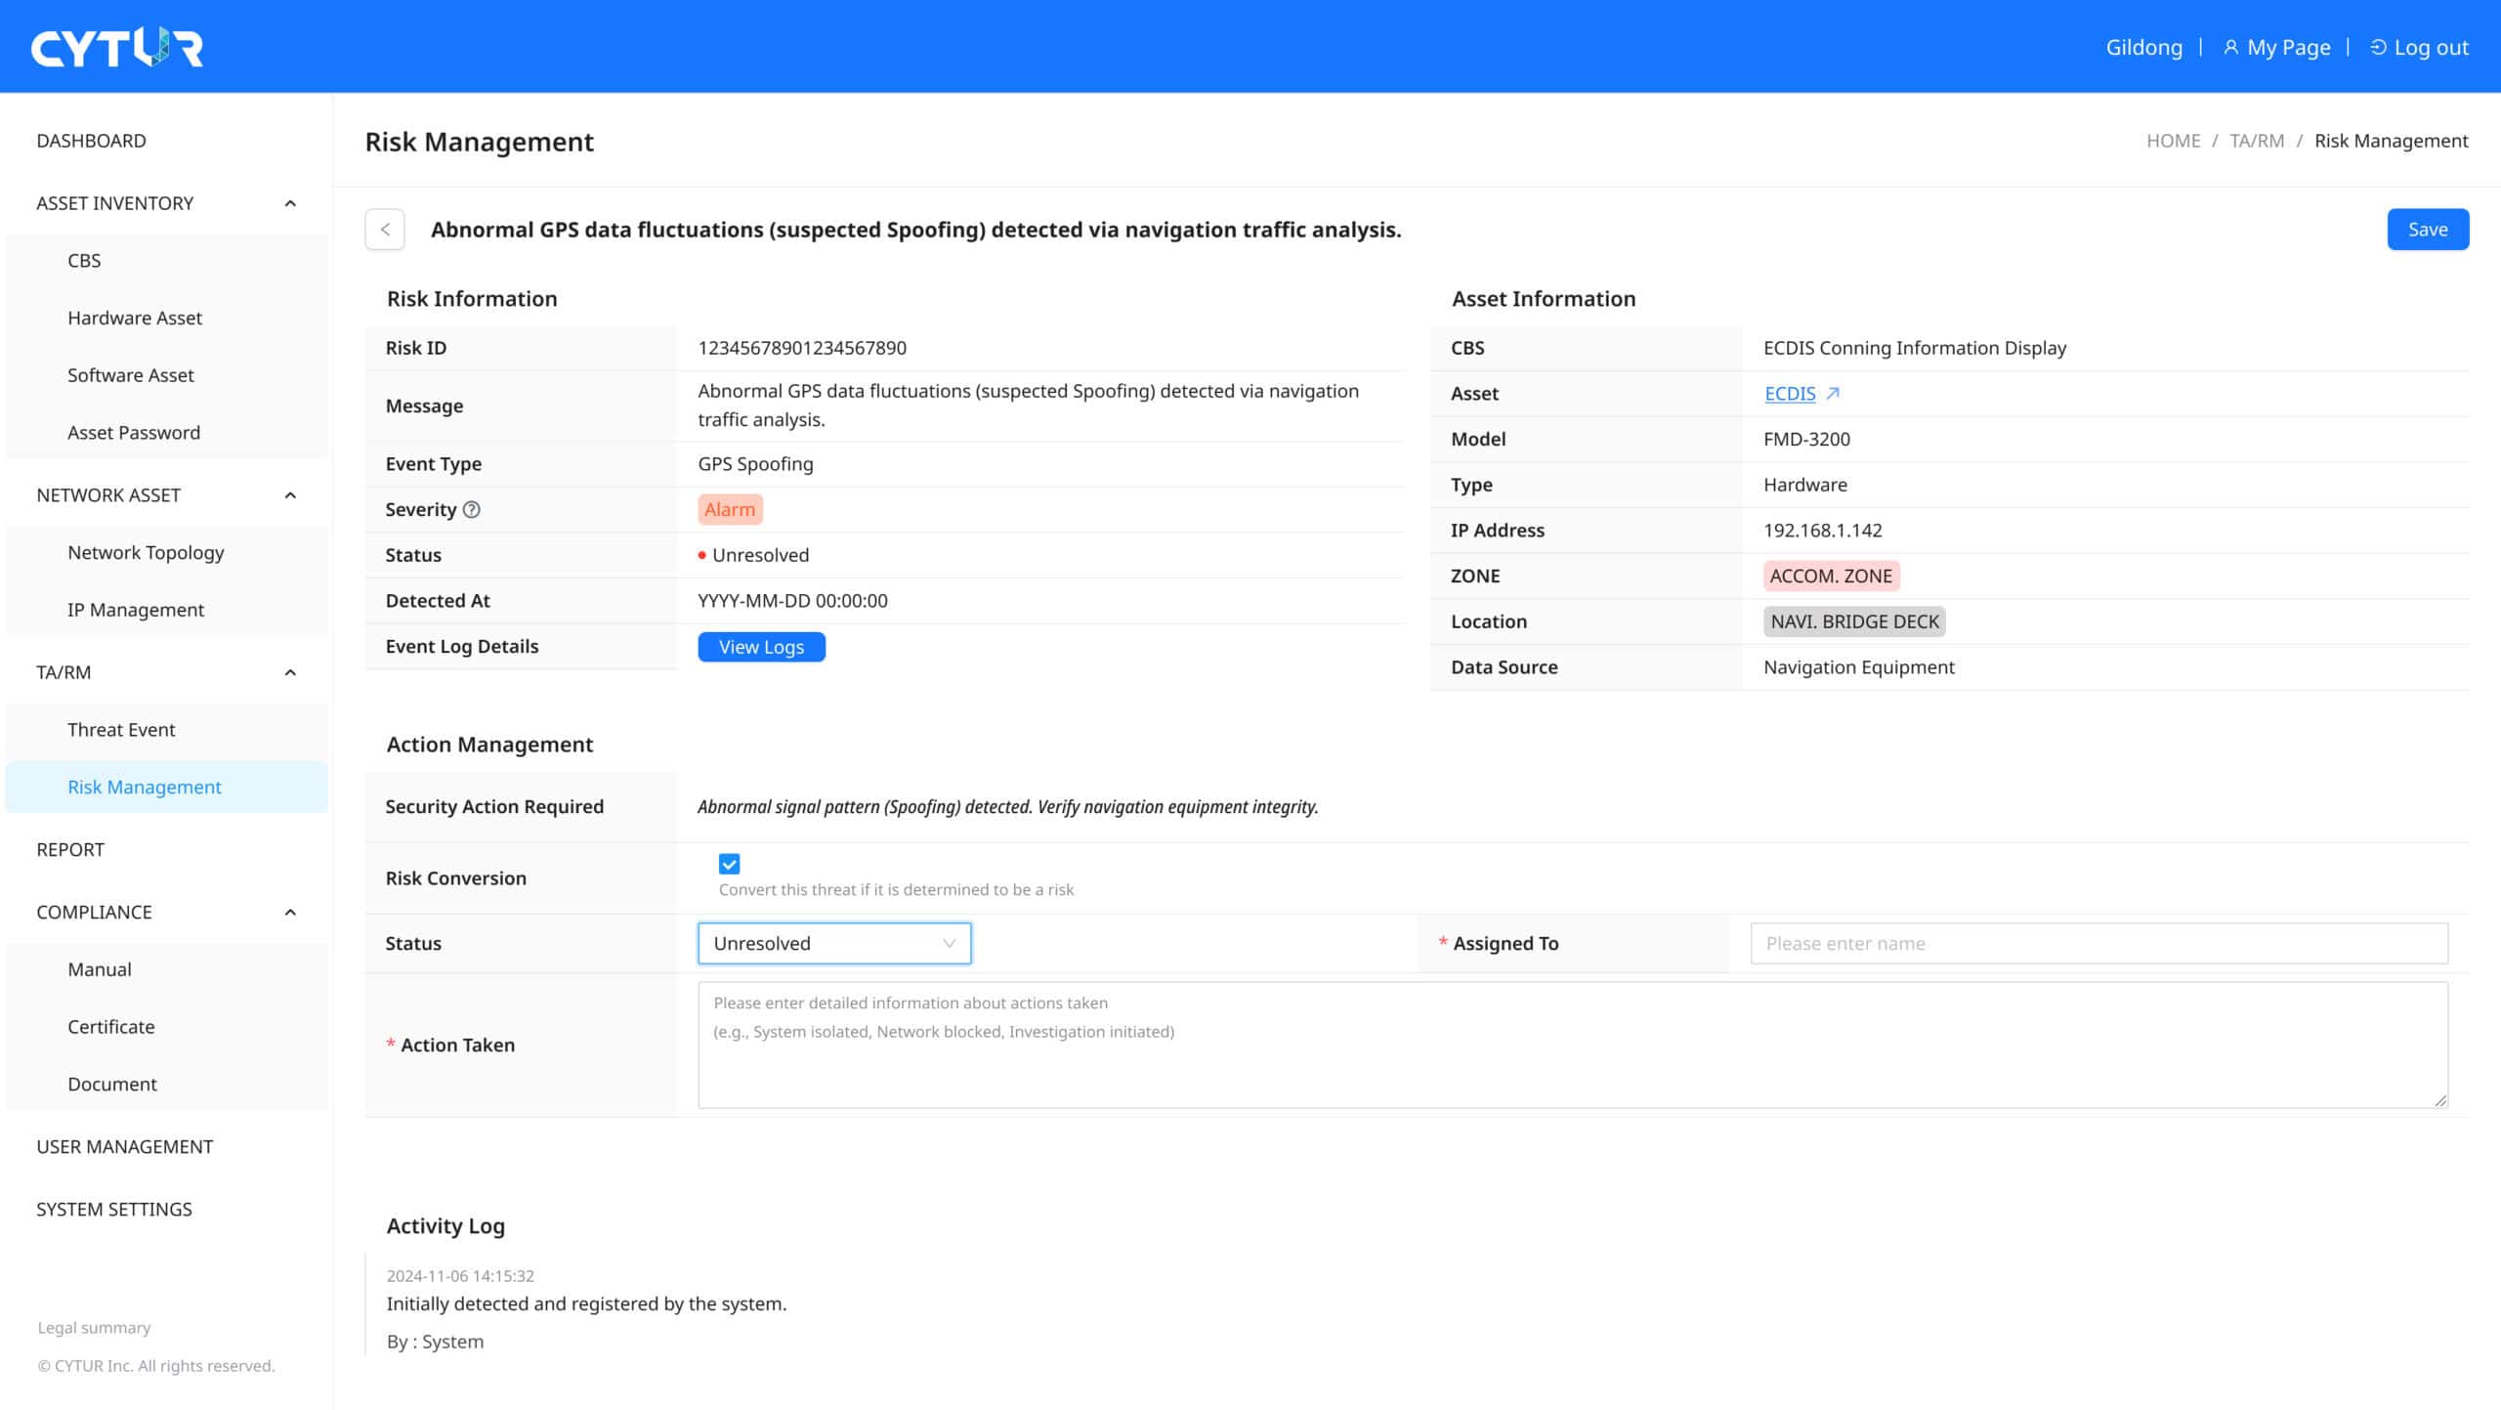Click the external link arrow beside ECDIS
Screen dimensions: 2501x1410
[x=1833, y=393]
